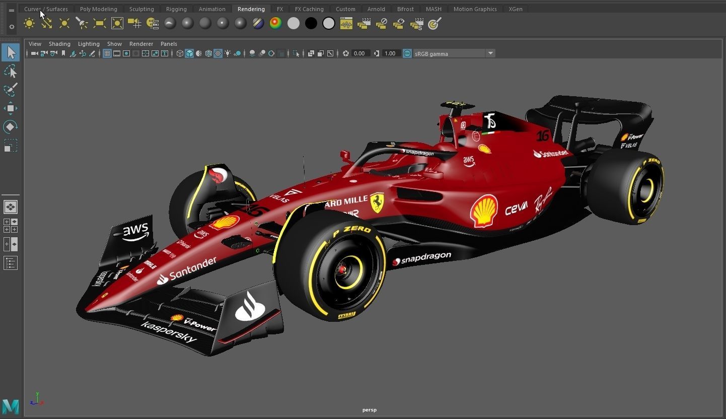This screenshot has height=419, width=726.
Task: Open the sRGB gamma dropdown
Action: [490, 53]
